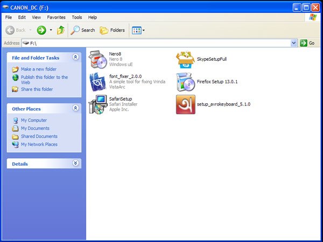Click the Nero8 file name text
This screenshot has width=323, height=242.
115,54
